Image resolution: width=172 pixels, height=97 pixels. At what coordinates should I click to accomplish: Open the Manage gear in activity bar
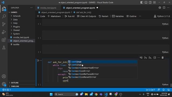click(x=4, y=84)
